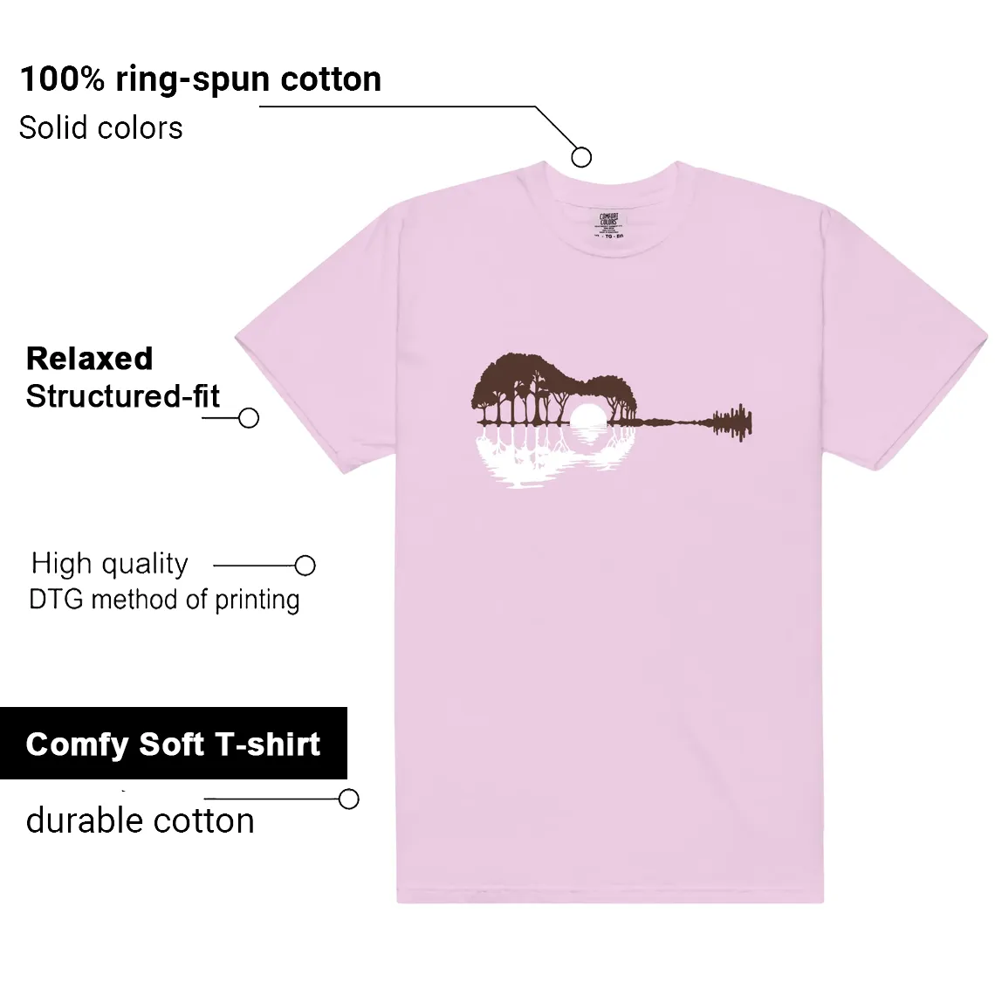This screenshot has width=995, height=995.
Task: Click the Solid colors text
Action: (101, 127)
